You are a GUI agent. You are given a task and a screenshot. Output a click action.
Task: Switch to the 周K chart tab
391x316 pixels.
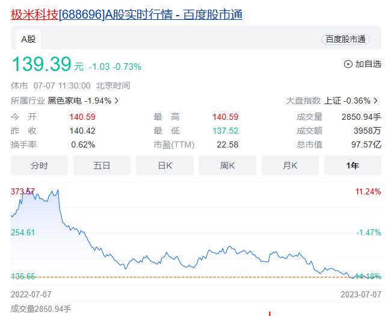[227, 166]
